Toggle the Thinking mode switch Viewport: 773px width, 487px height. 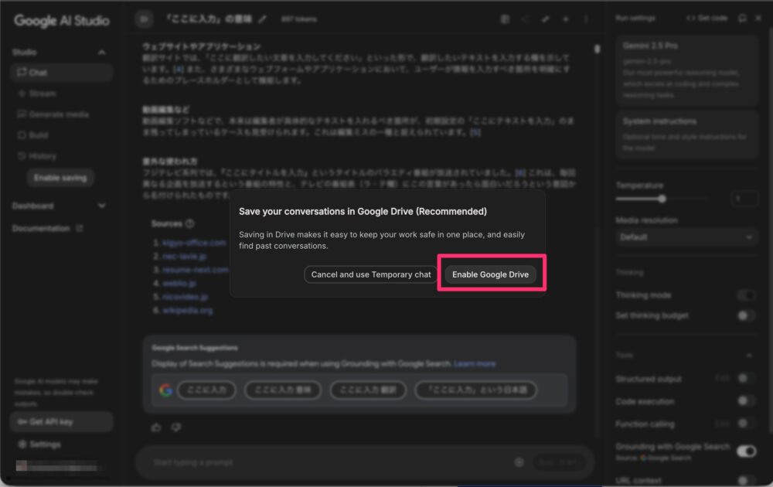coord(746,295)
